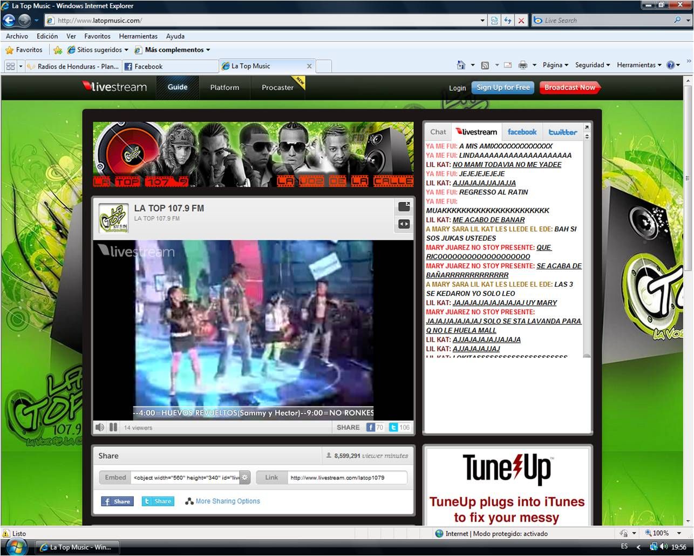
Task: Click the Livestream logo in header
Action: (114, 87)
